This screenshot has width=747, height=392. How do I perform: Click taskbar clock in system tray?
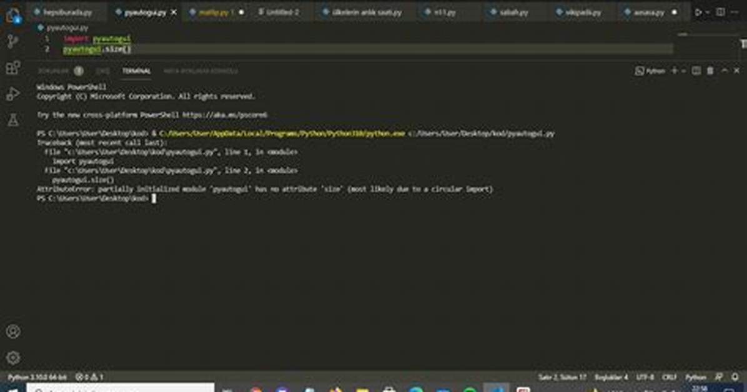(700, 388)
